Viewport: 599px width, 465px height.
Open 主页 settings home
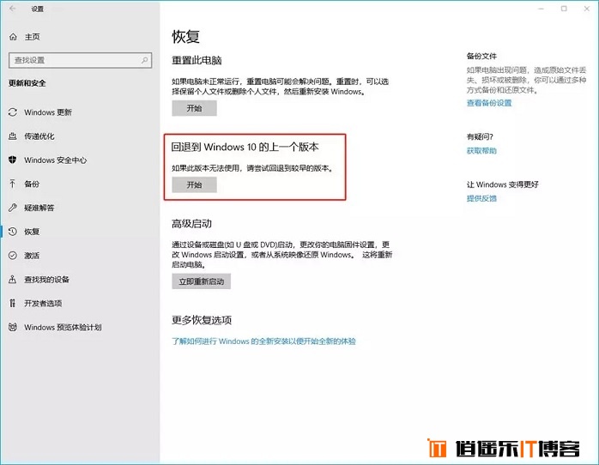point(32,37)
